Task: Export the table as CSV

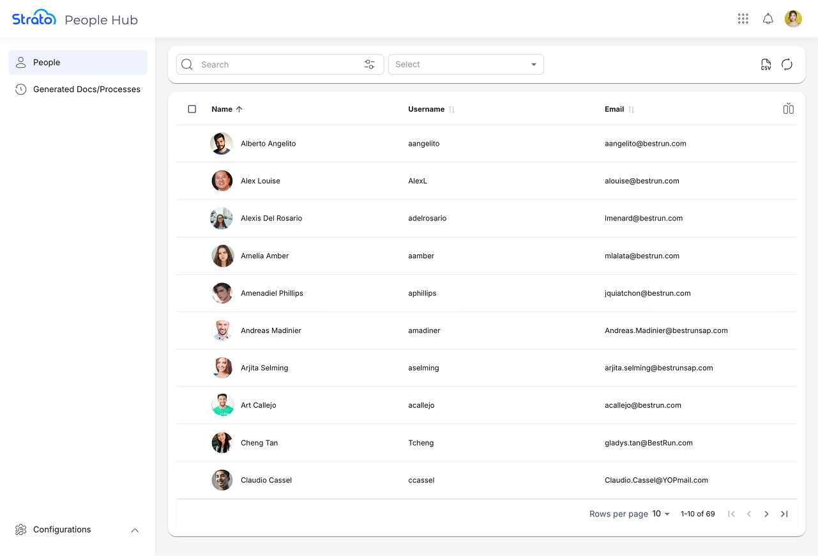Action: [x=766, y=65]
